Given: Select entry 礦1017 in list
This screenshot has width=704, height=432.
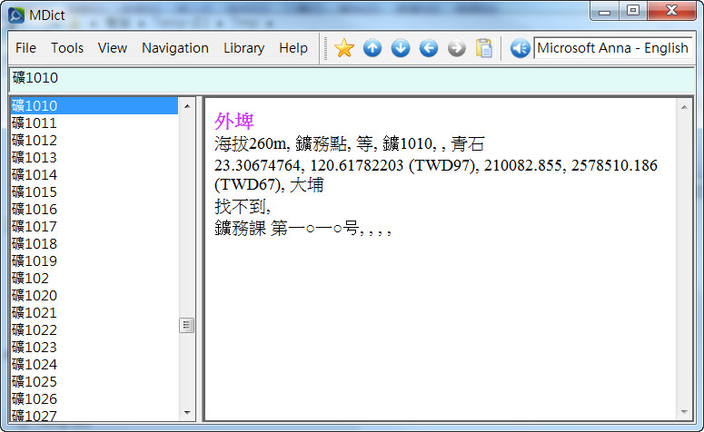Looking at the screenshot, I should click(94, 227).
